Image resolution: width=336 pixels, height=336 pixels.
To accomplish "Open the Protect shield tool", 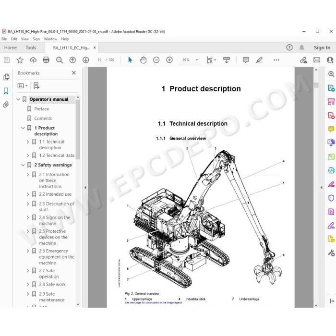I will tap(331, 198).
